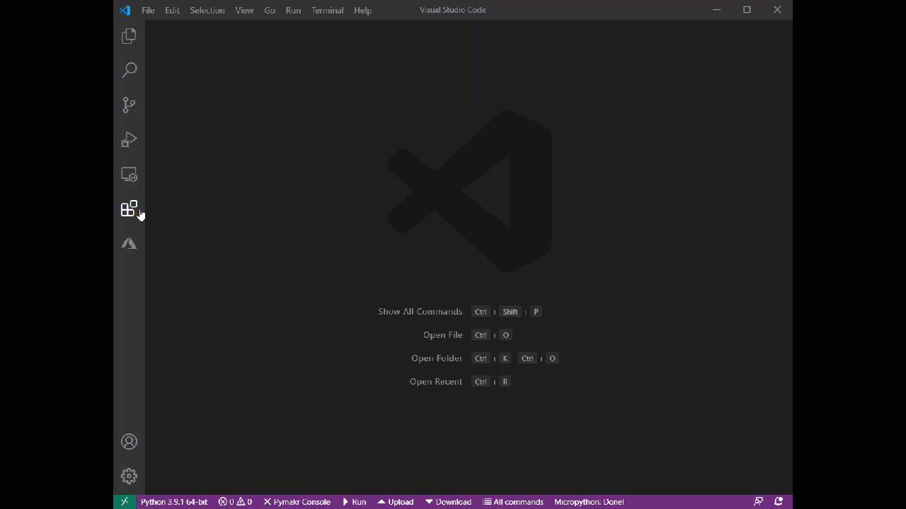Open the Source Control view icon

(x=129, y=105)
